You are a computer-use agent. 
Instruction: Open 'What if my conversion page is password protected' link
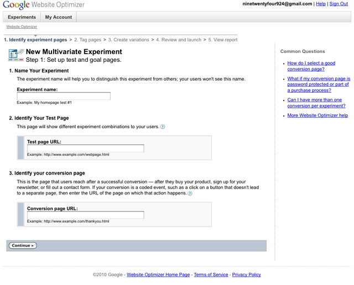[319, 85]
